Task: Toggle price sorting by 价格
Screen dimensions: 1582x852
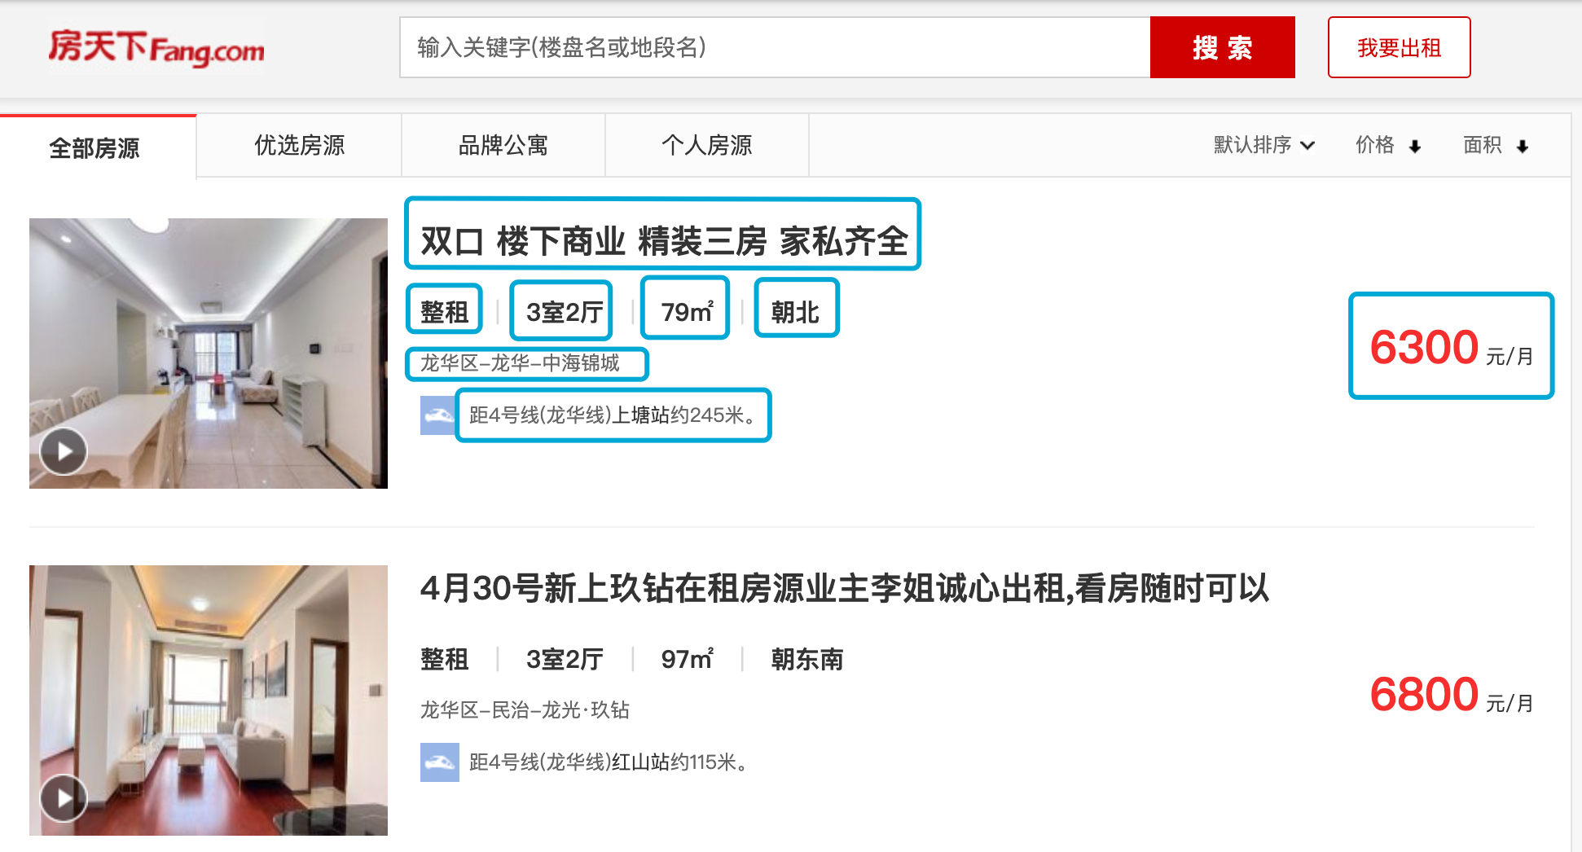Action: click(x=1375, y=146)
